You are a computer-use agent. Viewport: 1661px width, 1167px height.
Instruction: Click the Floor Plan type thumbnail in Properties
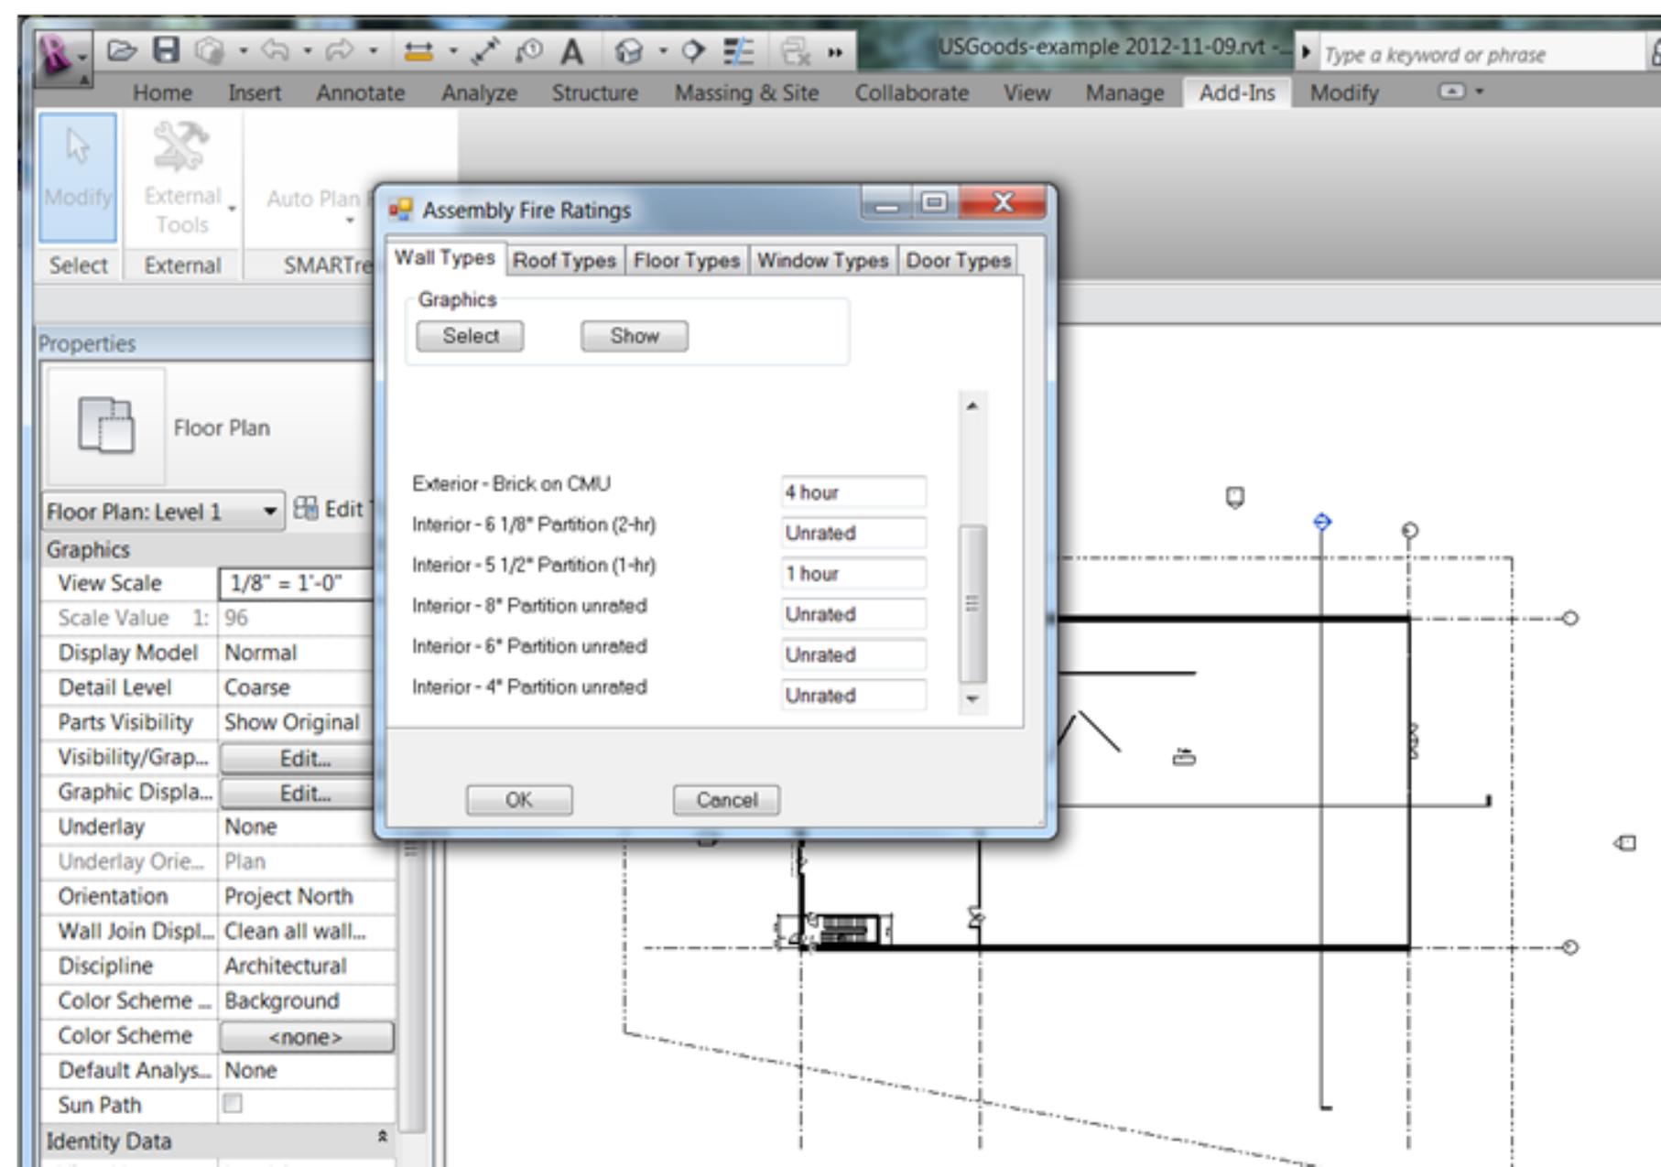[106, 426]
